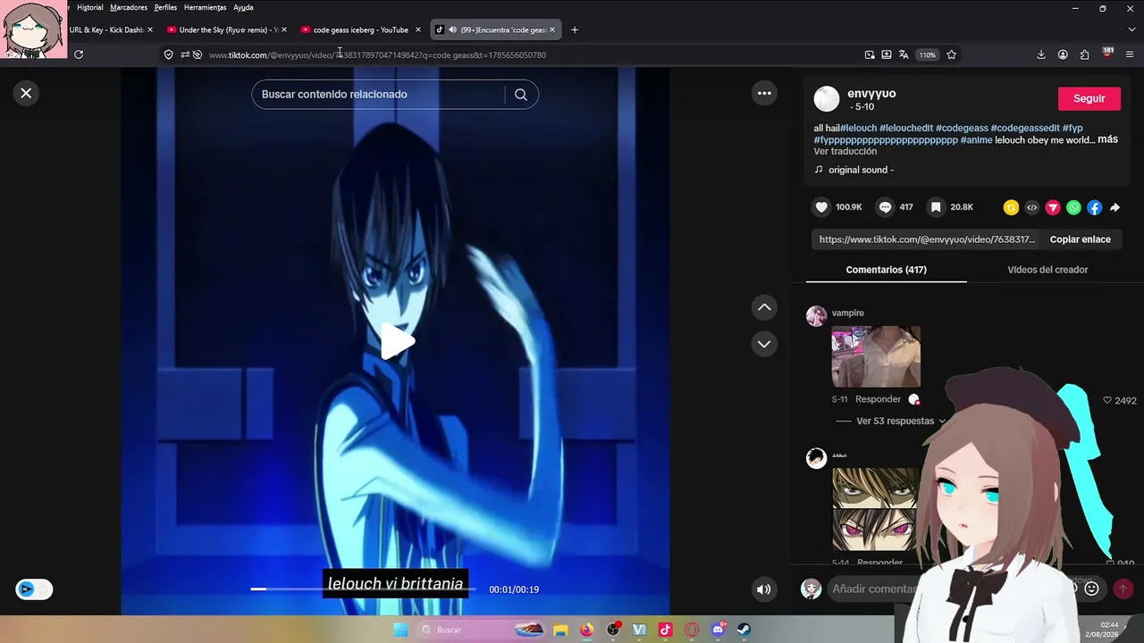Viewport: 1144px width, 643px height.
Task: Send to friends with the red icon
Action: pyautogui.click(x=1053, y=207)
